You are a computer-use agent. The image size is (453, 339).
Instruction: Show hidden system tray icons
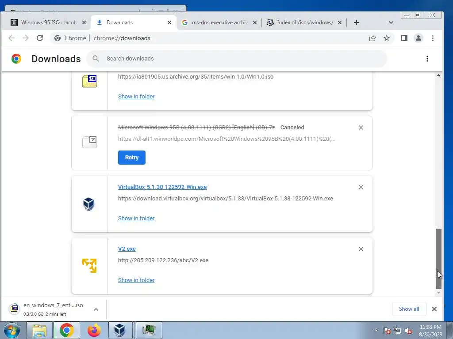coord(376,331)
